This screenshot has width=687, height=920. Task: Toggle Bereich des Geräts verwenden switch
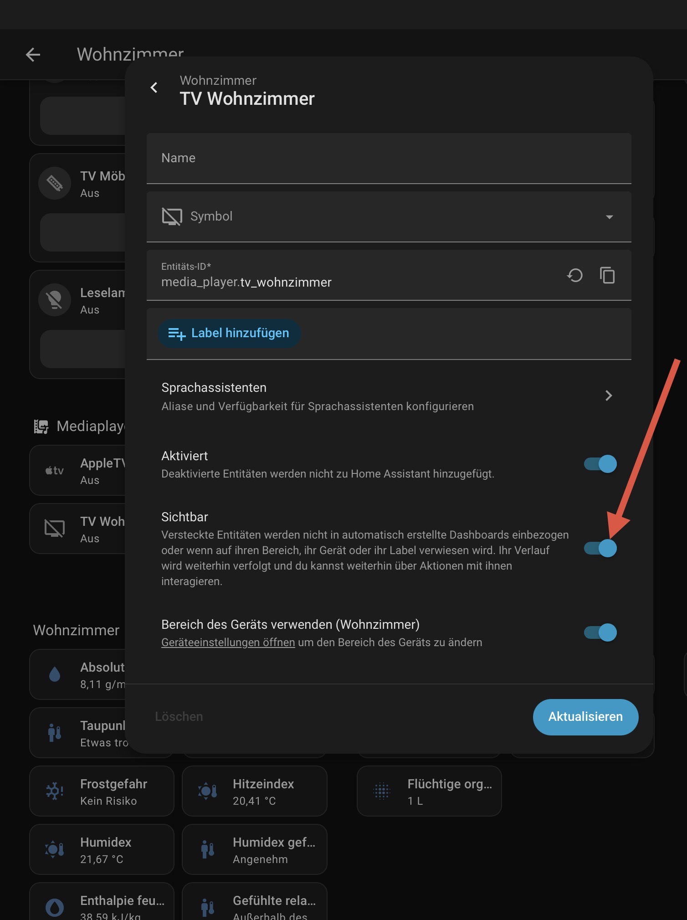[600, 632]
